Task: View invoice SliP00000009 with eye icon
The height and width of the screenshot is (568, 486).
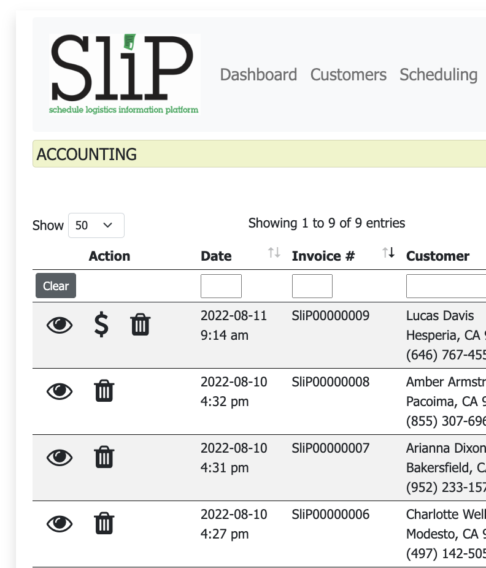Action: [x=60, y=325]
